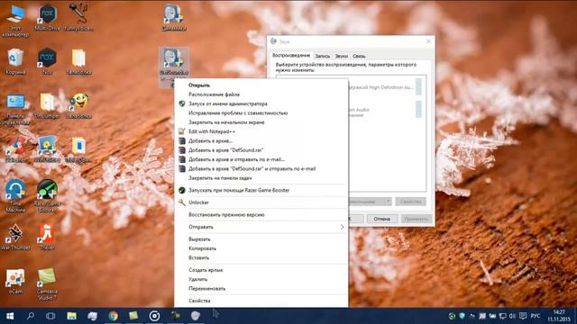Screen dimensions: 577x324
Task: Select the War Thunder desktop shortcut
Action: (x=15, y=237)
